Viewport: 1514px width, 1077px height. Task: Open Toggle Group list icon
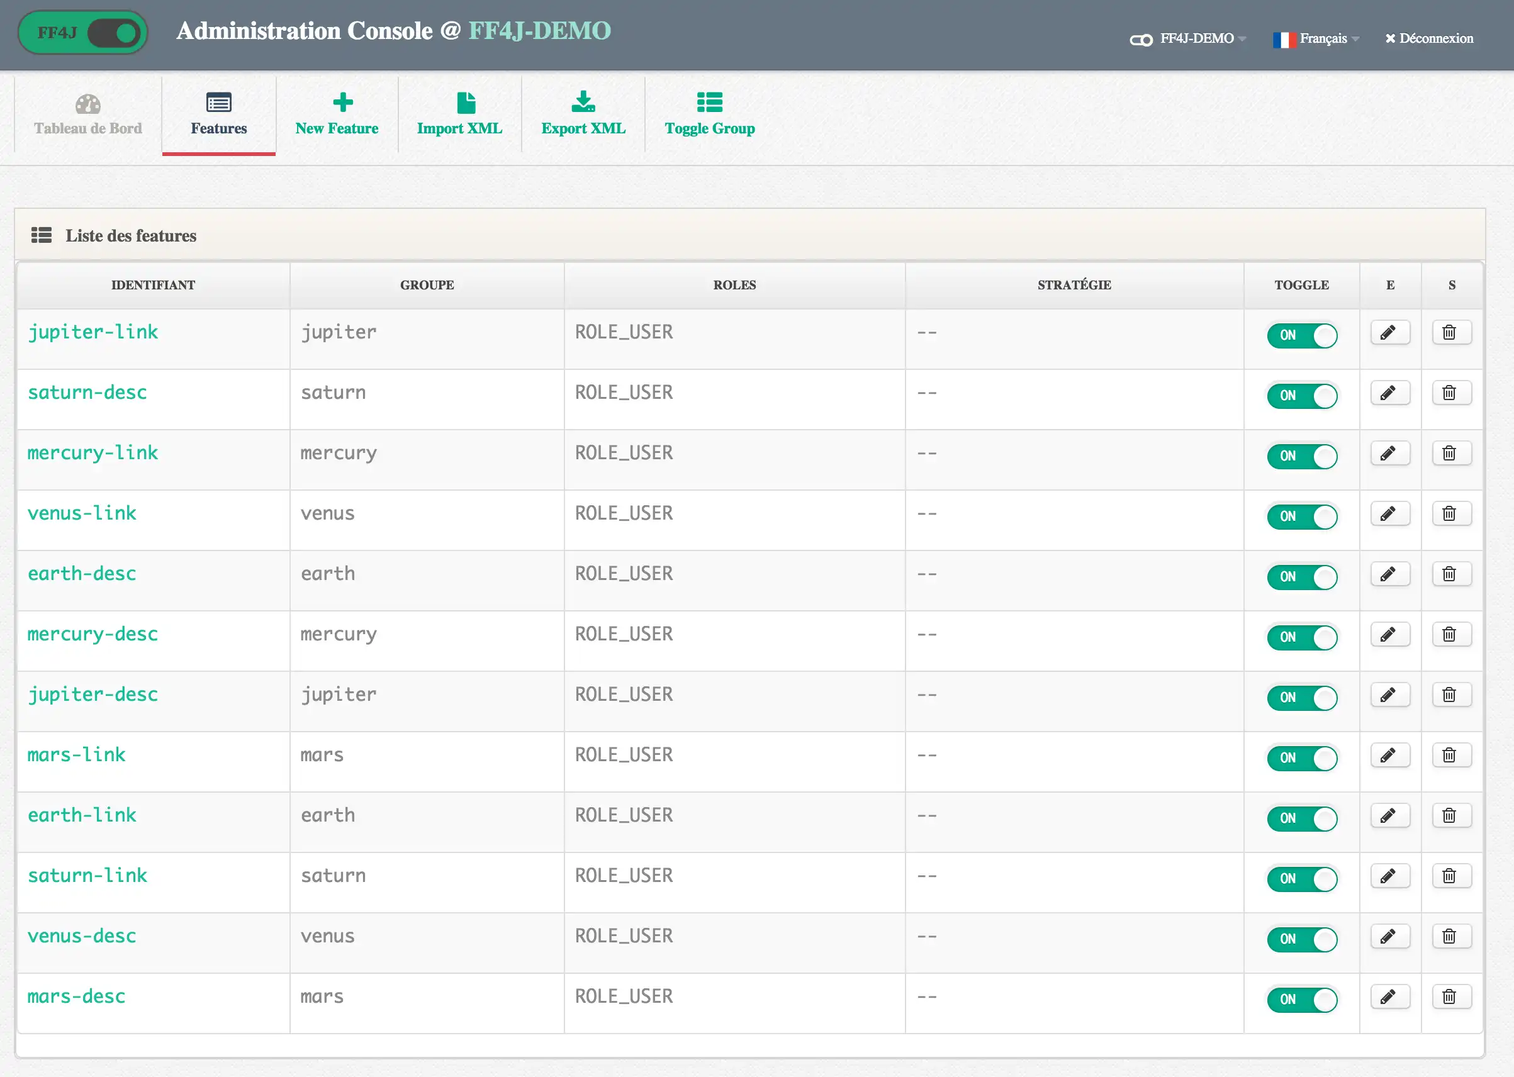[709, 103]
